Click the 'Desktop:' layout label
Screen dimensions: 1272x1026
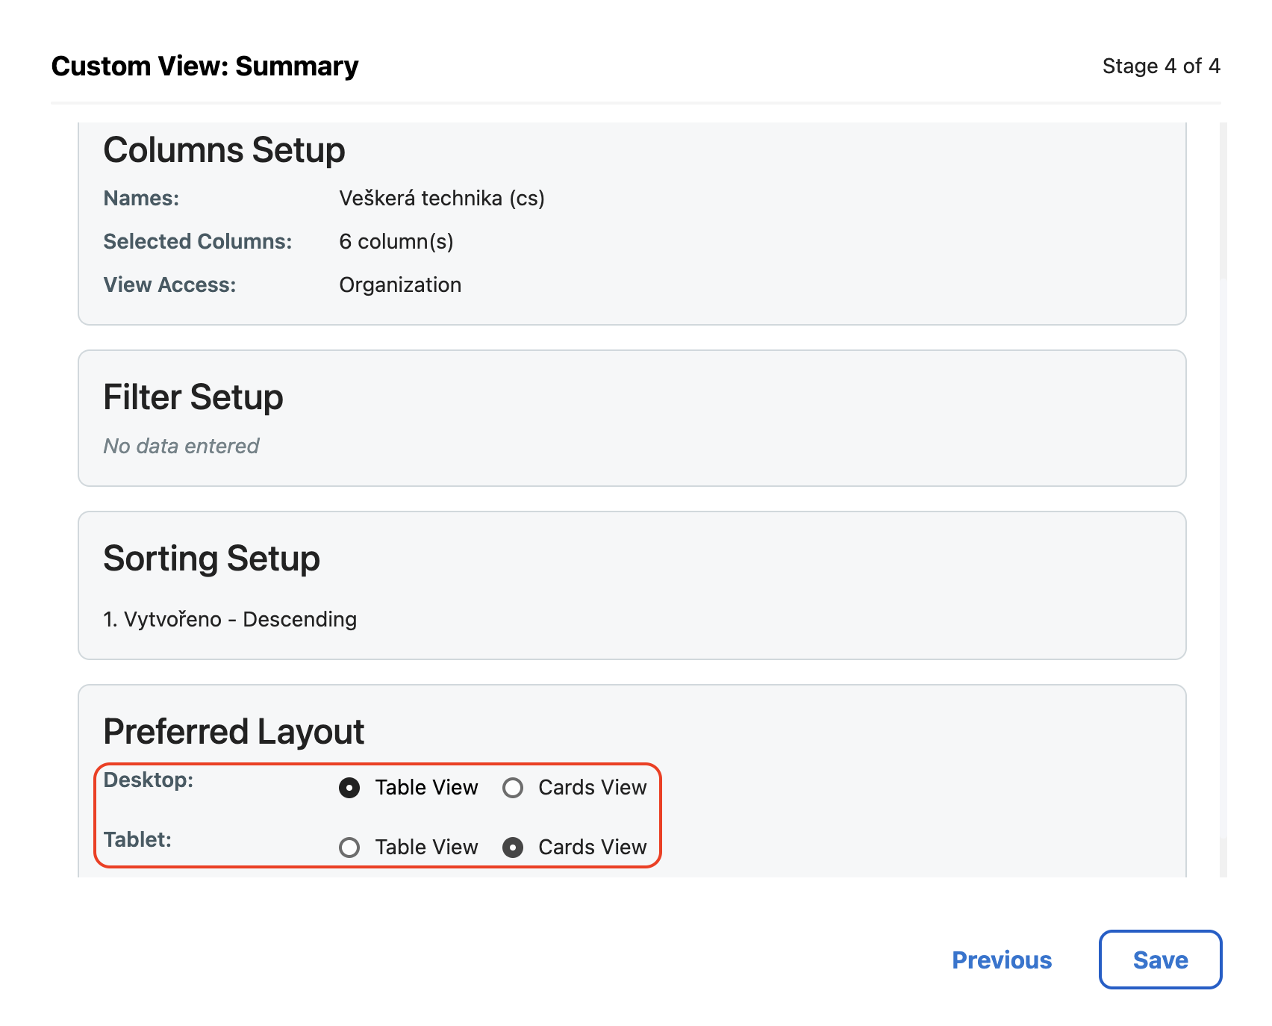pos(149,780)
